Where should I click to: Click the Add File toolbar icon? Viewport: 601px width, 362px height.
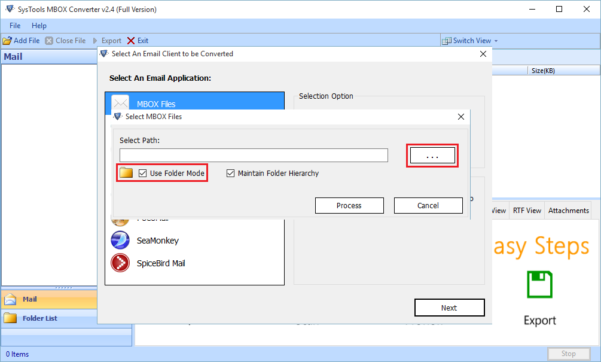[x=7, y=41]
